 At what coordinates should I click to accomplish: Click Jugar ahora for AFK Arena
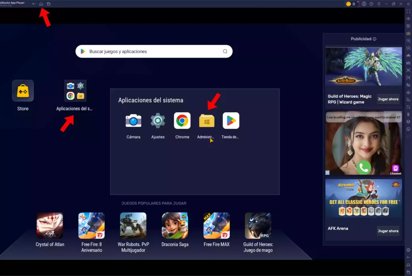coord(388,231)
